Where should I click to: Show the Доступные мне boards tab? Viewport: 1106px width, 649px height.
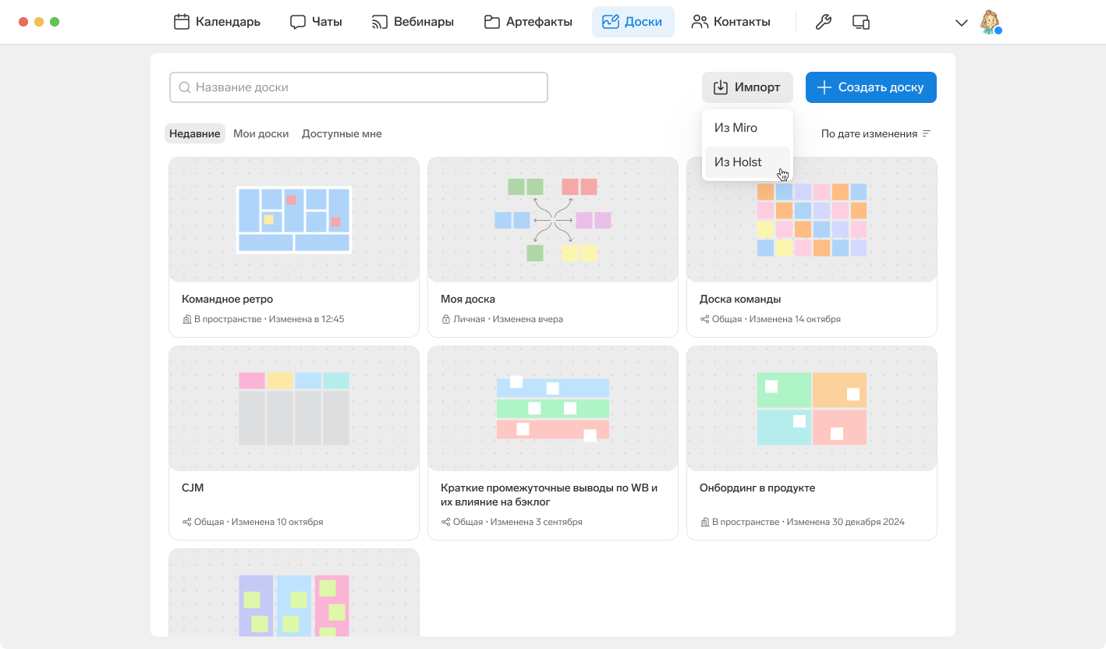(342, 133)
